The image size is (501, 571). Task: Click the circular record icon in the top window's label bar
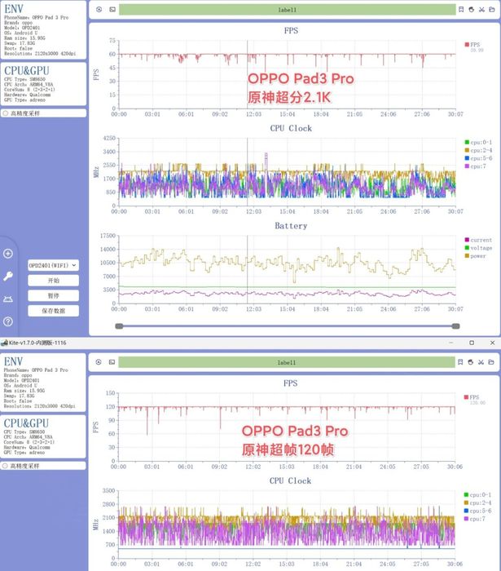[99, 10]
